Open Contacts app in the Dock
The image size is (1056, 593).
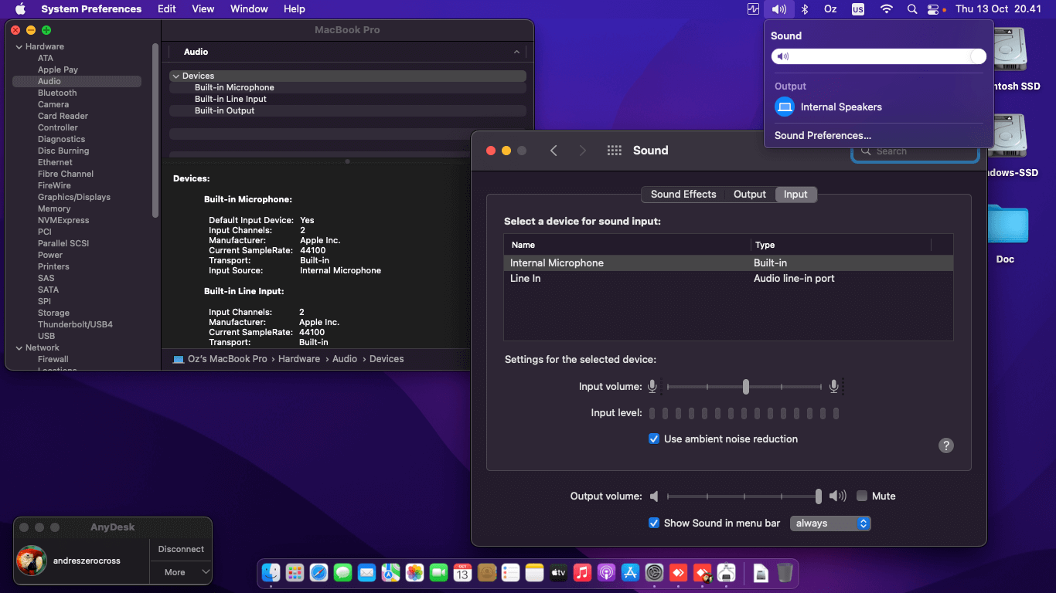tap(486, 573)
